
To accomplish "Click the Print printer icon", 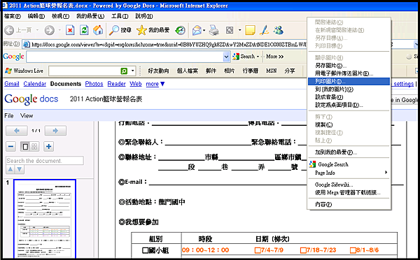I will point(213,30).
